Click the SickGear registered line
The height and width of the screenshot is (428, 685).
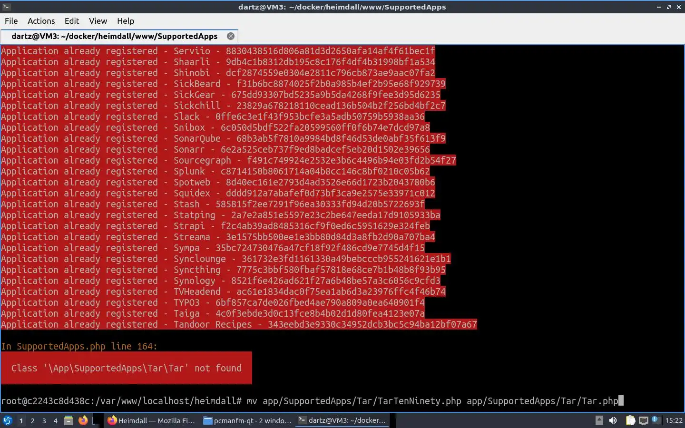221,95
